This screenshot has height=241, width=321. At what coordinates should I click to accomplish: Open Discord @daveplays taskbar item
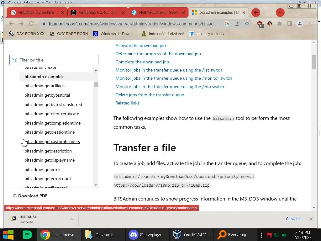pyautogui.click(x=147, y=235)
